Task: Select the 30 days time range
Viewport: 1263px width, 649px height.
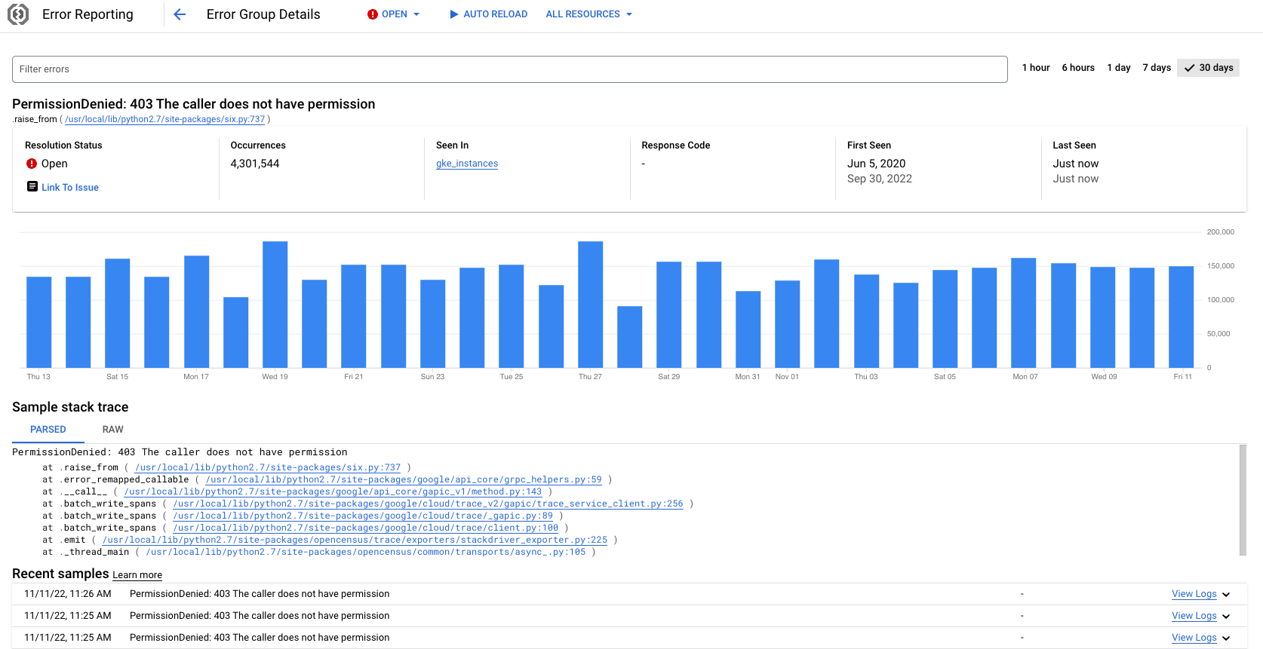Action: click(x=1209, y=68)
